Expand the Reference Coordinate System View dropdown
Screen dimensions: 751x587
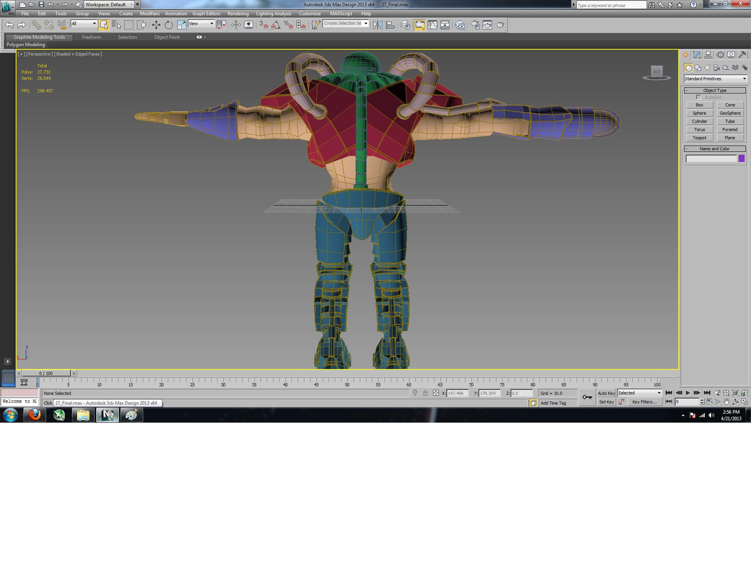202,23
